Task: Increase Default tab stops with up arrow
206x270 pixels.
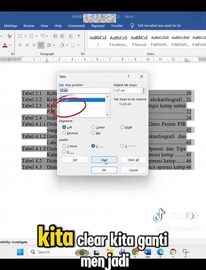Action: pyautogui.click(x=144, y=89)
